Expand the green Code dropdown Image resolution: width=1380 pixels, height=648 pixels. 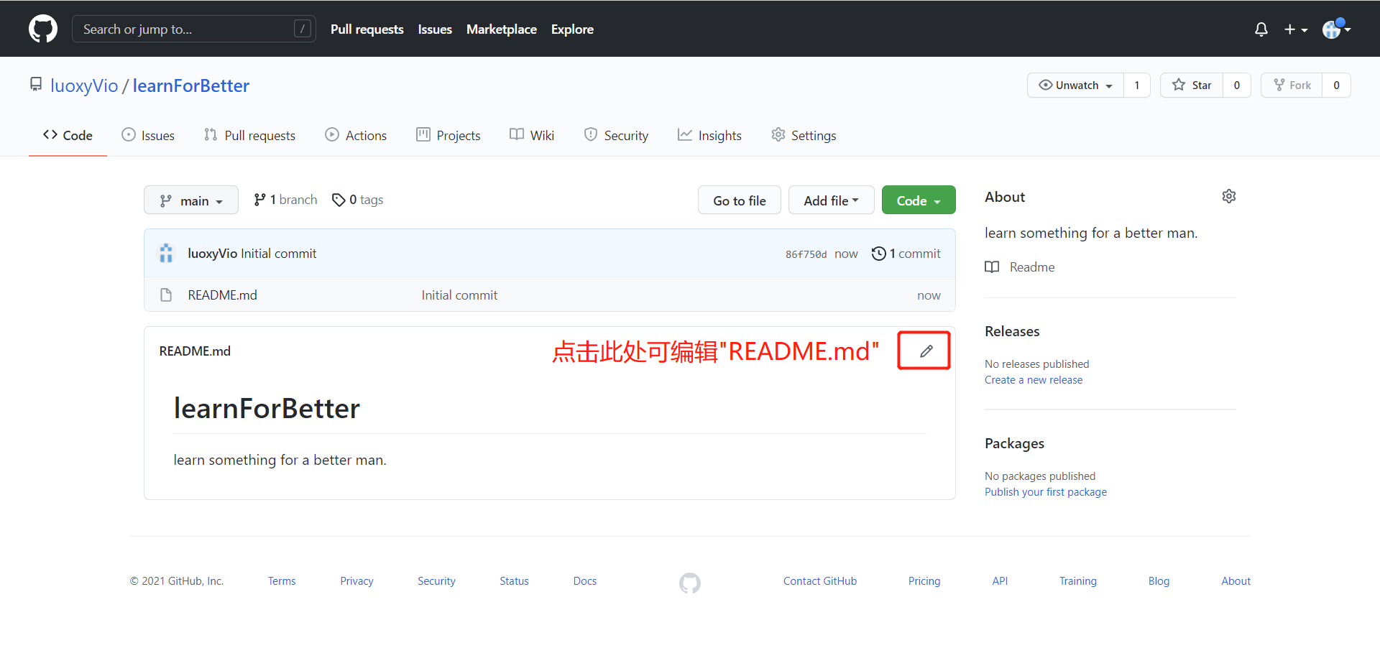point(919,200)
